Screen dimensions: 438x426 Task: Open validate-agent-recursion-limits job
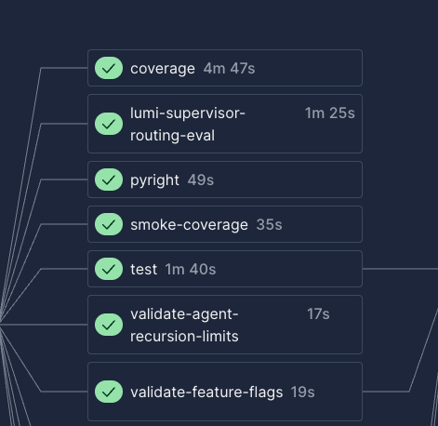pyautogui.click(x=184, y=326)
